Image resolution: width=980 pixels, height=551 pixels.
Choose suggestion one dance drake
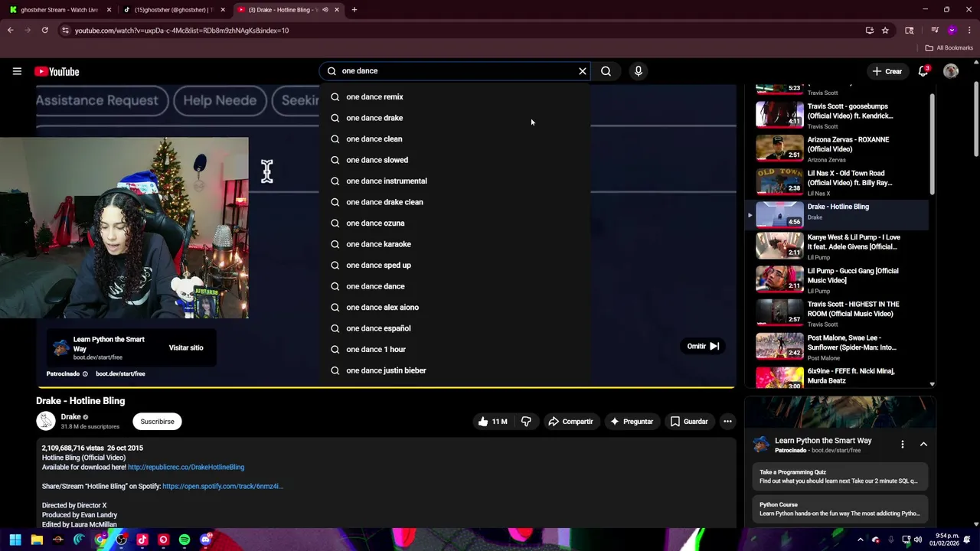455,118
